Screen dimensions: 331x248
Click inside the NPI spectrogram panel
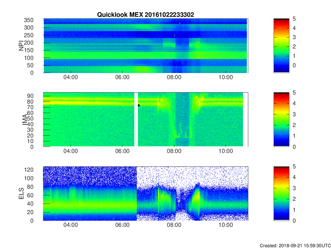pyautogui.click(x=145, y=46)
